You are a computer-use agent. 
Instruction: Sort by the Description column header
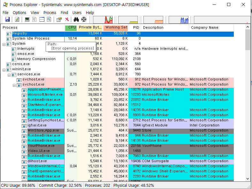click(x=165, y=28)
